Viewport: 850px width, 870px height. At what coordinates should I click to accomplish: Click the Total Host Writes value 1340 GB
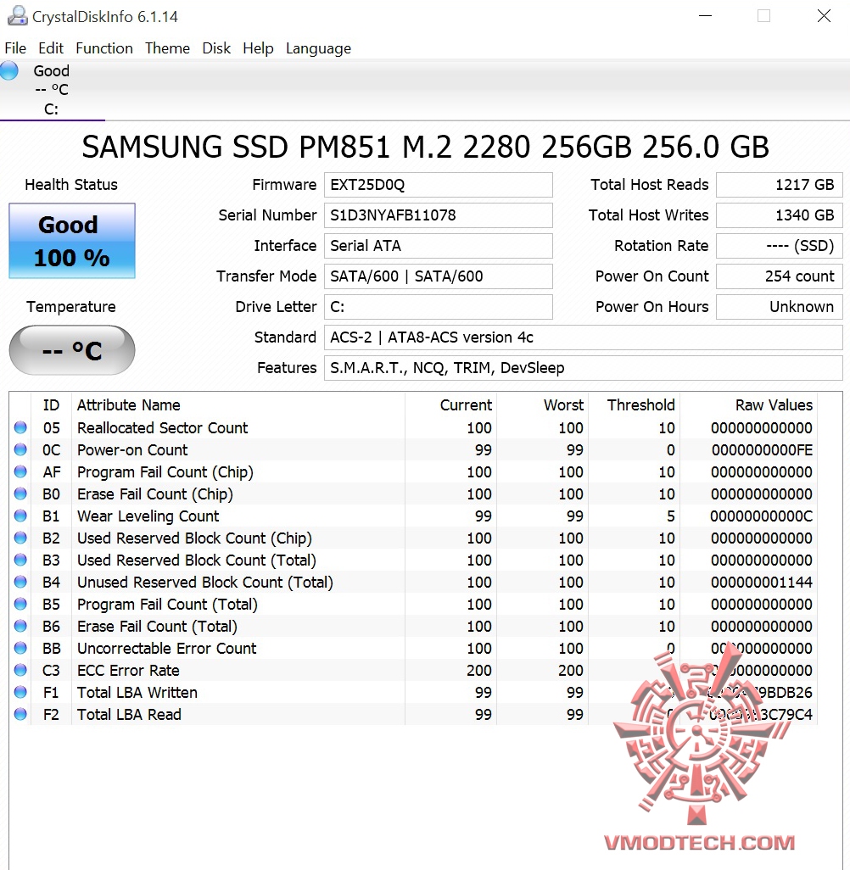[x=779, y=215]
